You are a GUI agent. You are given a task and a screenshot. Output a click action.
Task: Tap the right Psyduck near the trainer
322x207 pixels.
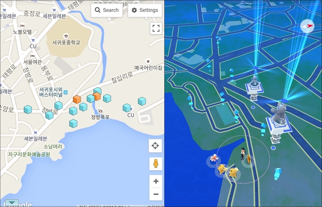pos(233,172)
